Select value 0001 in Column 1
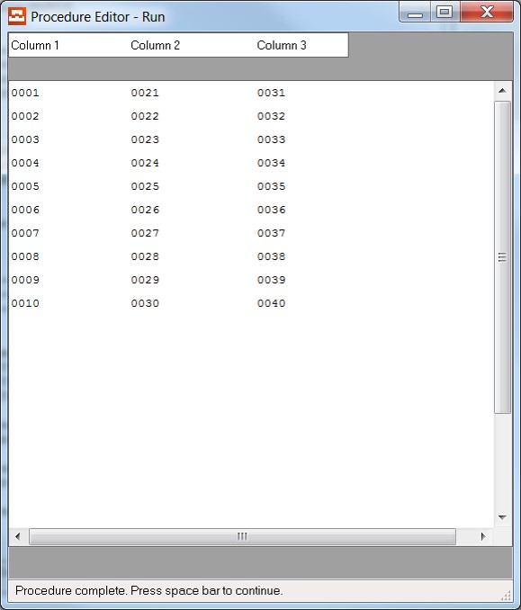 click(x=25, y=93)
